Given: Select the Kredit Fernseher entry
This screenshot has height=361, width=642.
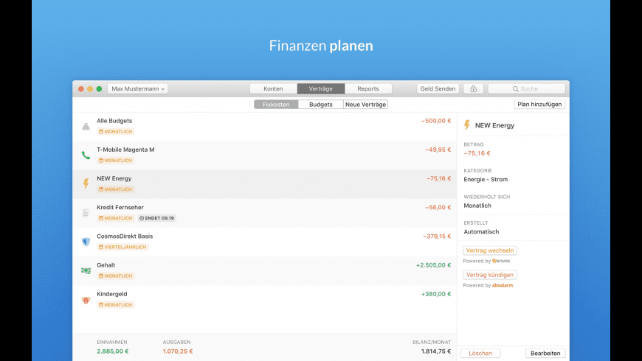Looking at the screenshot, I should click(x=264, y=213).
